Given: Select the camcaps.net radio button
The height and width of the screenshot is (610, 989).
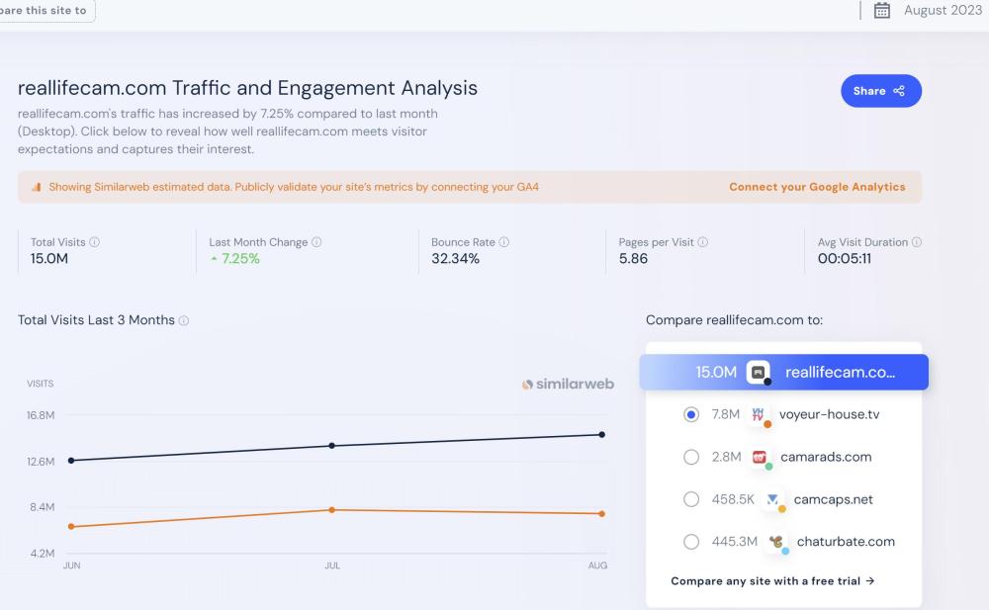Looking at the screenshot, I should pyautogui.click(x=691, y=499).
